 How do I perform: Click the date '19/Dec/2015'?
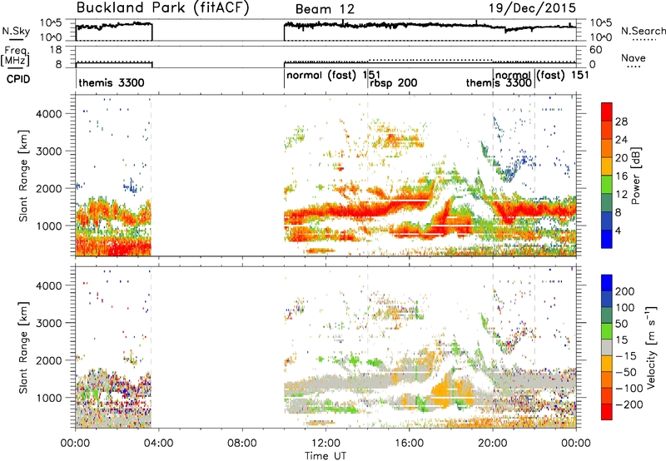point(532,7)
